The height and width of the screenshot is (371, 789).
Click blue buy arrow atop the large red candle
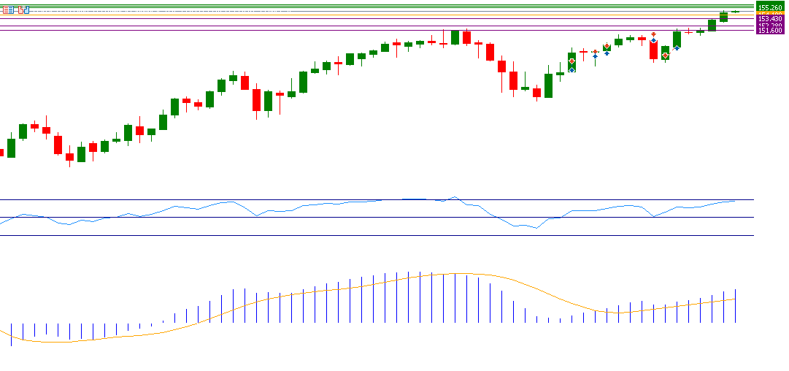coord(653,41)
